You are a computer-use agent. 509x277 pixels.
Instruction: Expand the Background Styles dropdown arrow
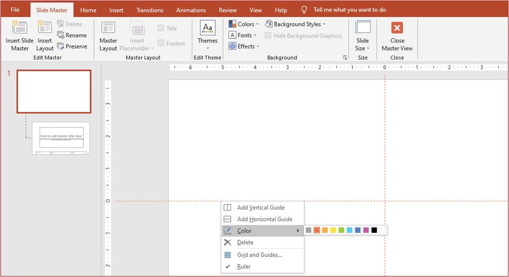pos(324,24)
